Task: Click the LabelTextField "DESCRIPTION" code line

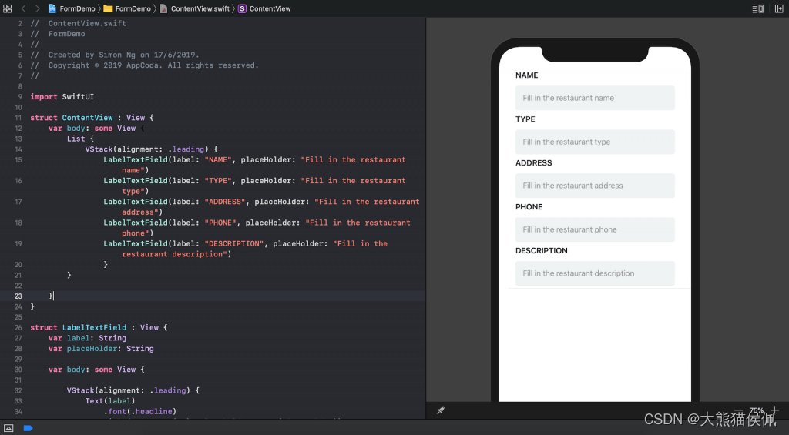Action: click(x=246, y=249)
